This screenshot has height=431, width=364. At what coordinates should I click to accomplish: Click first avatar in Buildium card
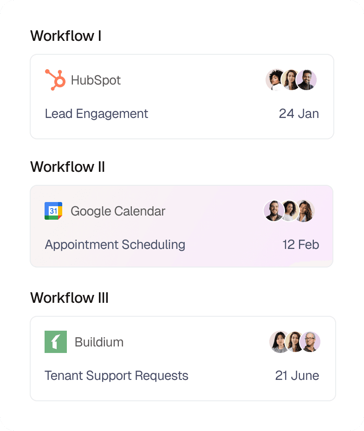click(x=279, y=342)
